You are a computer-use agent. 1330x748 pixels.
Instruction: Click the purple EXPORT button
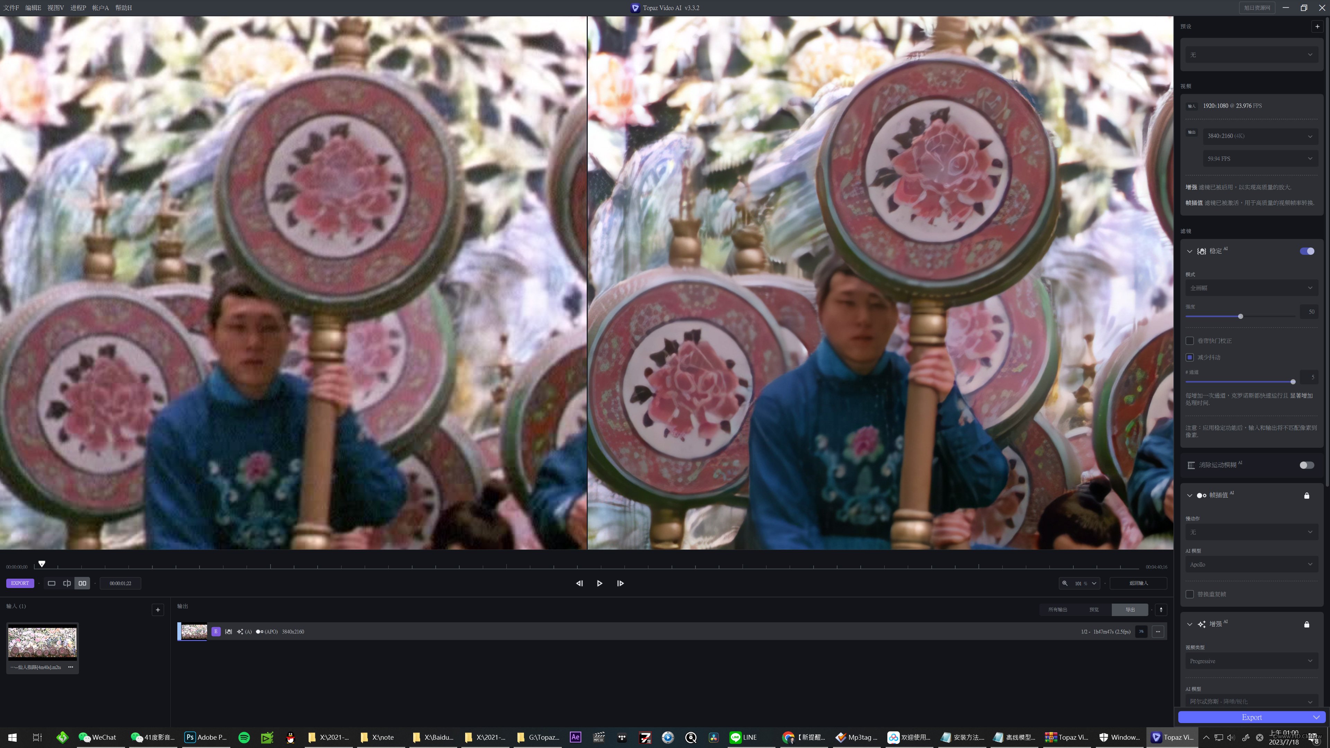tap(20, 583)
